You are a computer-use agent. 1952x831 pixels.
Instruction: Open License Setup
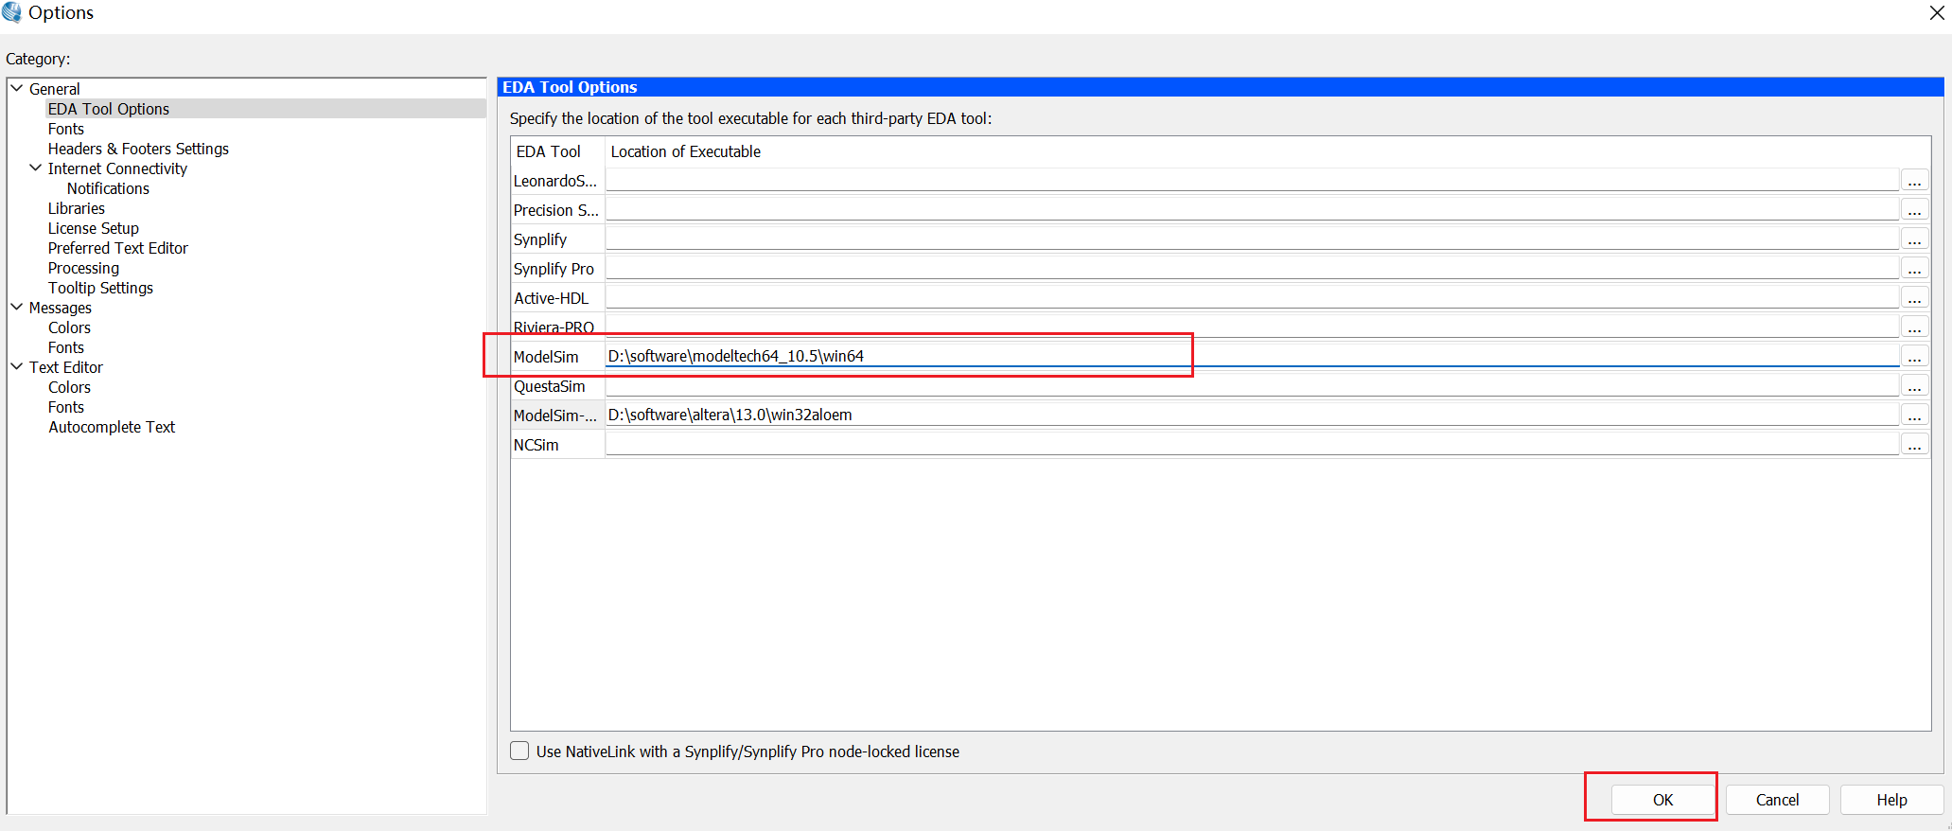(94, 228)
